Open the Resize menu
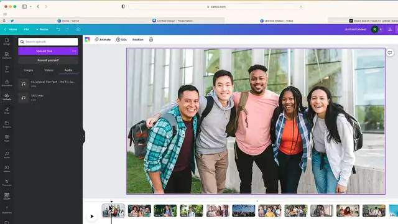 coord(42,29)
